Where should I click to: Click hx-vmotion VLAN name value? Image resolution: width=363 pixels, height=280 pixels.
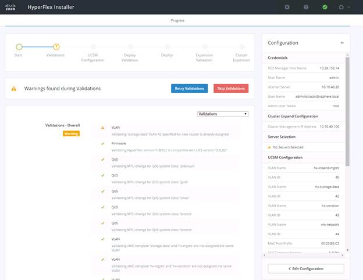[330, 205]
